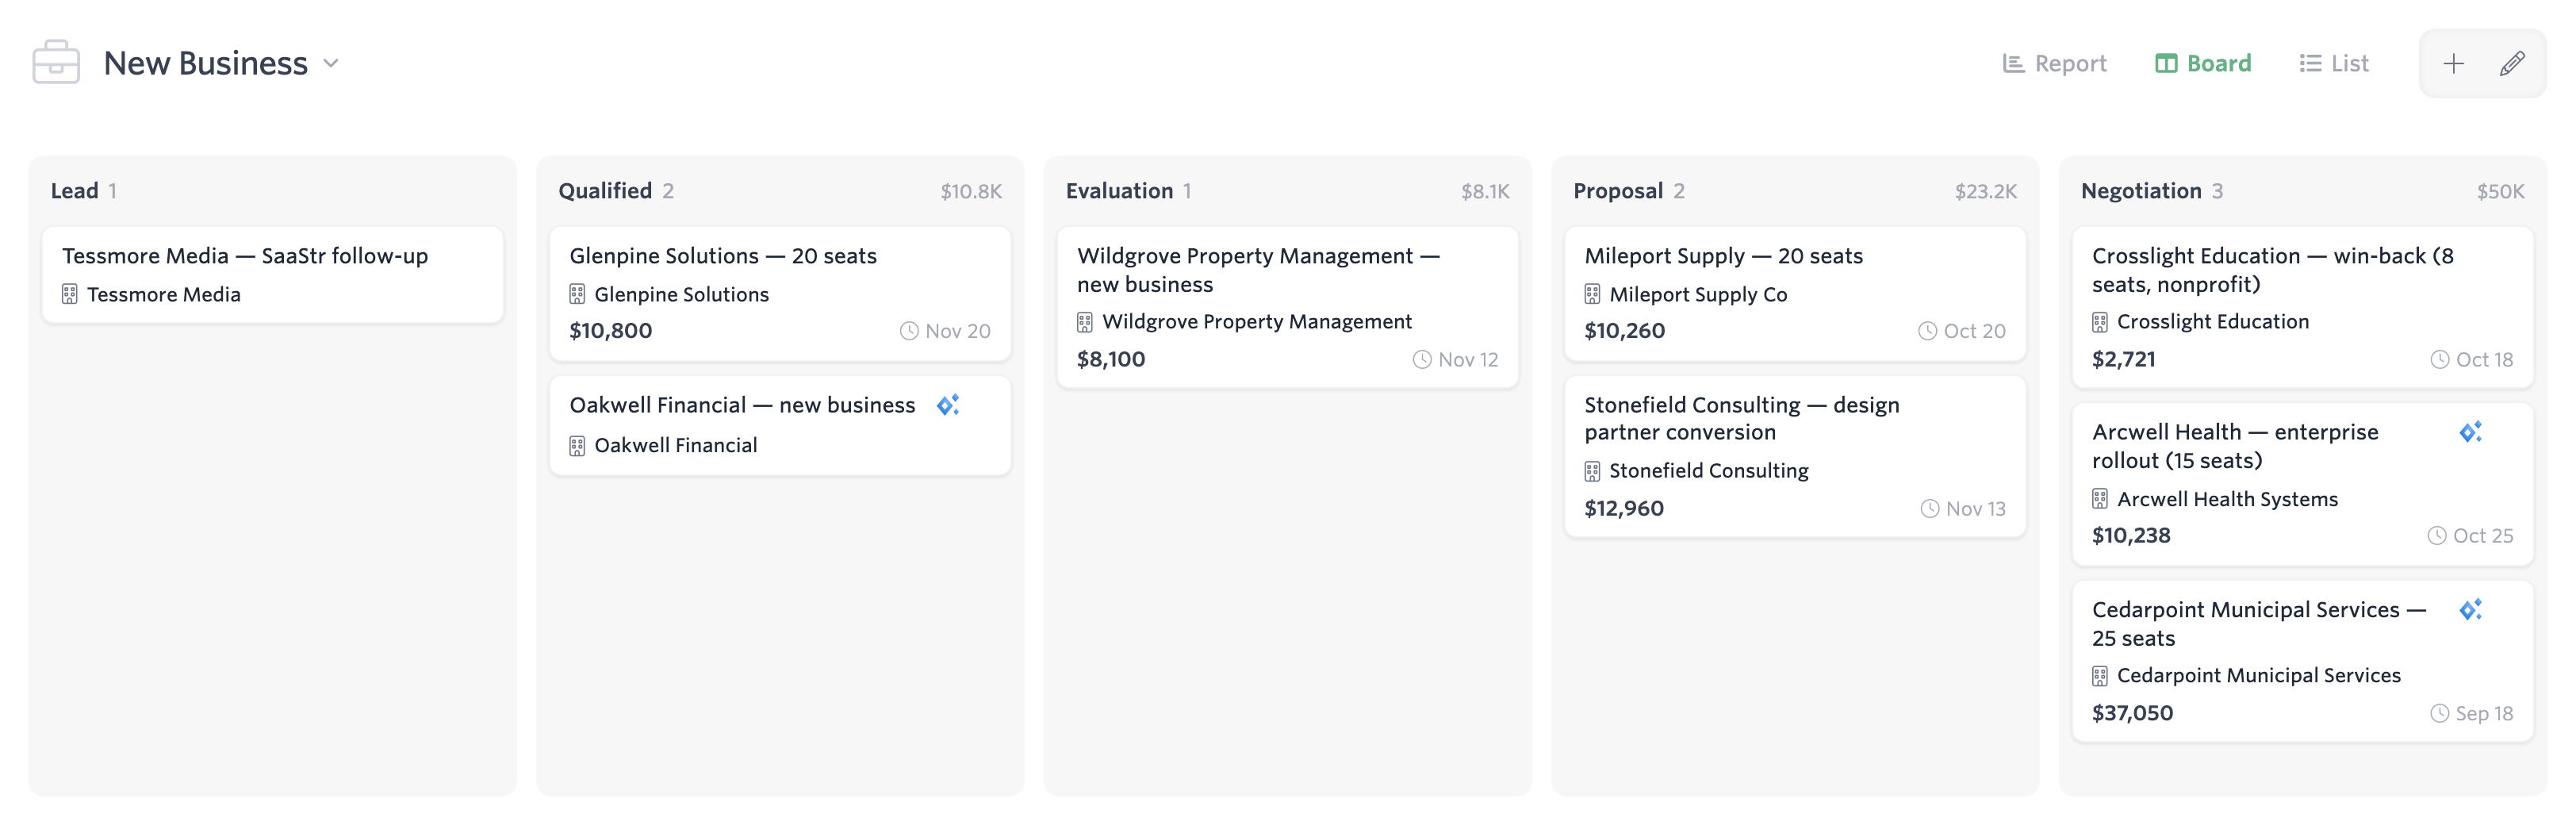Image resolution: width=2576 pixels, height=833 pixels.
Task: Click the Evaluation column header
Action: [x=1119, y=191]
